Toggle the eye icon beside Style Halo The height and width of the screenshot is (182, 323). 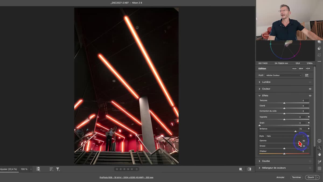(308, 136)
